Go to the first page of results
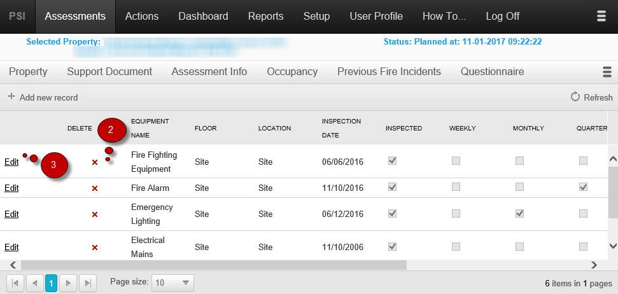This screenshot has height=294, width=618. (x=15, y=283)
